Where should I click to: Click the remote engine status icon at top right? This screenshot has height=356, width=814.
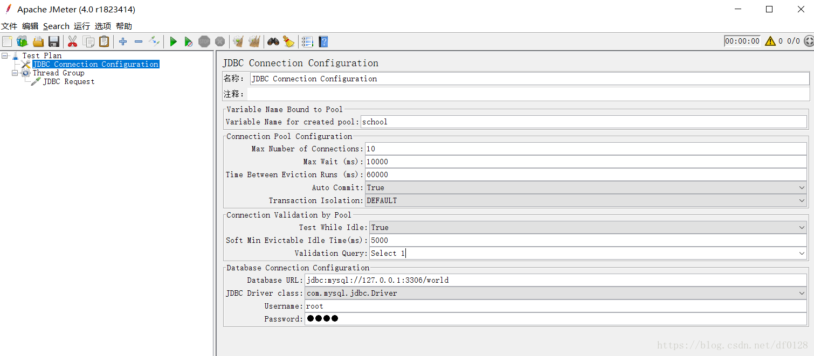pos(809,41)
